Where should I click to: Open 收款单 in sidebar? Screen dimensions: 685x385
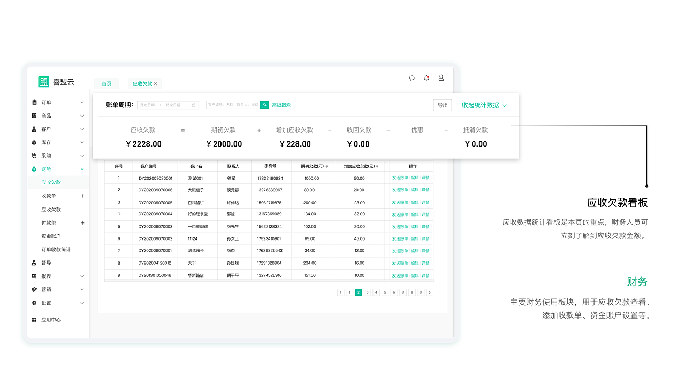(49, 196)
